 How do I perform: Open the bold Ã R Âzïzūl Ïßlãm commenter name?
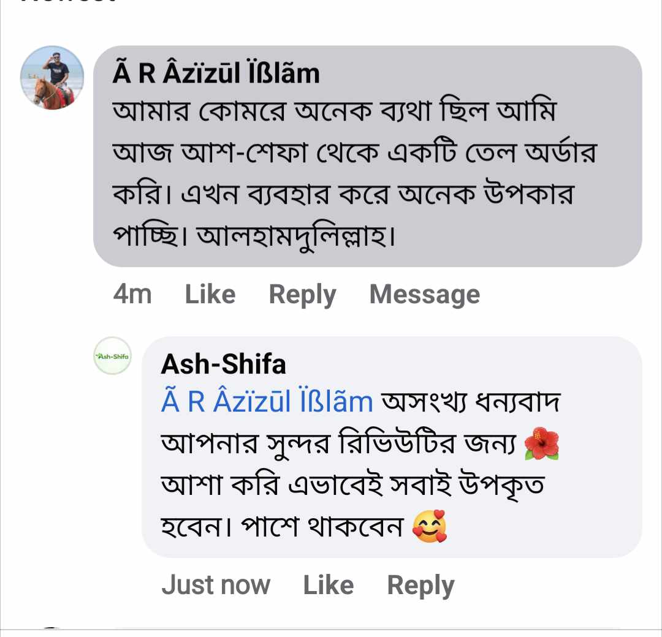pos(216,74)
